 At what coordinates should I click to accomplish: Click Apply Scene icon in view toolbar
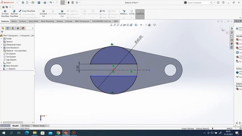tap(149, 25)
